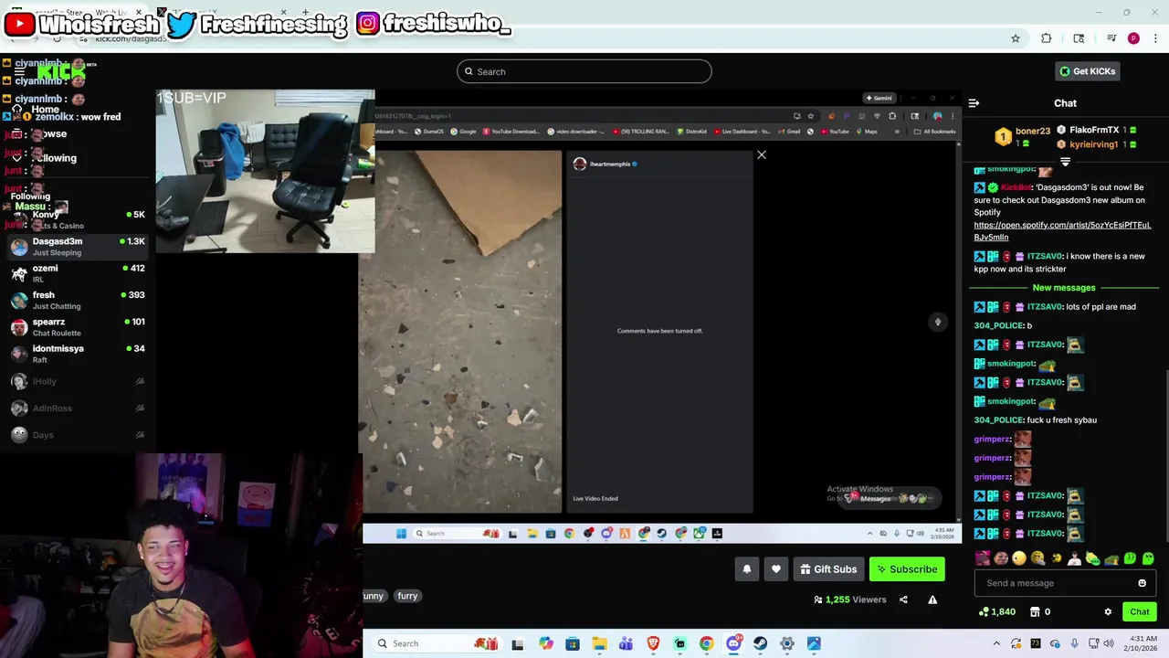Open chat settings gear icon
The width and height of the screenshot is (1169, 658).
1108,612
